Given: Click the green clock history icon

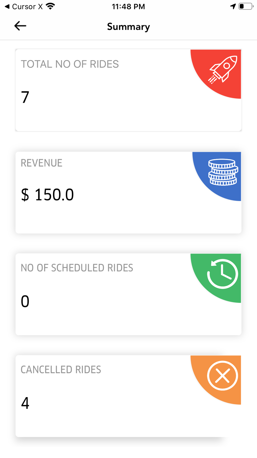Looking at the screenshot, I should point(222,274).
